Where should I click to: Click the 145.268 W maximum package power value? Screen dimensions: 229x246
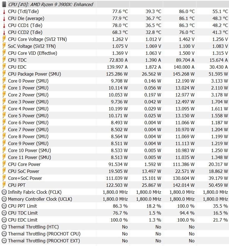click(184, 74)
